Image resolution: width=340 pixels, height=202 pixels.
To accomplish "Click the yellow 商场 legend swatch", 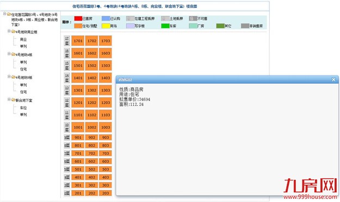I will point(106,26).
